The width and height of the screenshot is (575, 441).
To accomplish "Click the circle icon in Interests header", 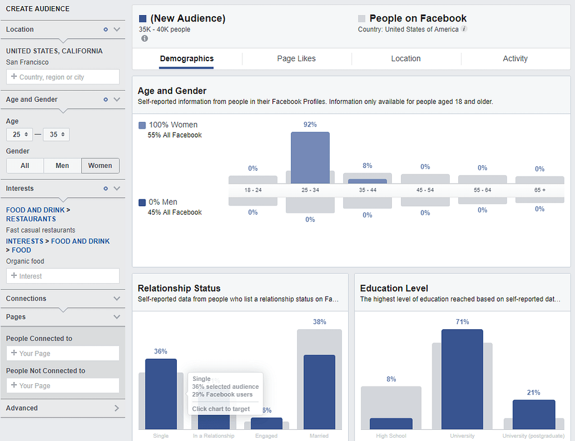I will coord(106,189).
